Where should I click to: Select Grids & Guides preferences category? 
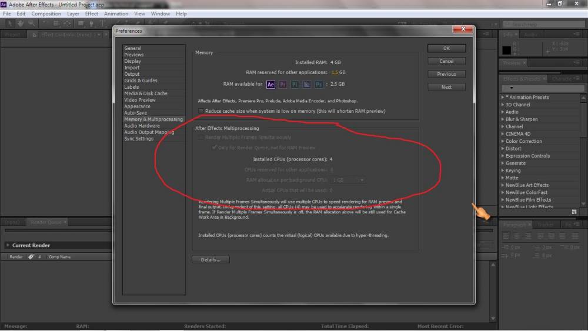coord(141,81)
